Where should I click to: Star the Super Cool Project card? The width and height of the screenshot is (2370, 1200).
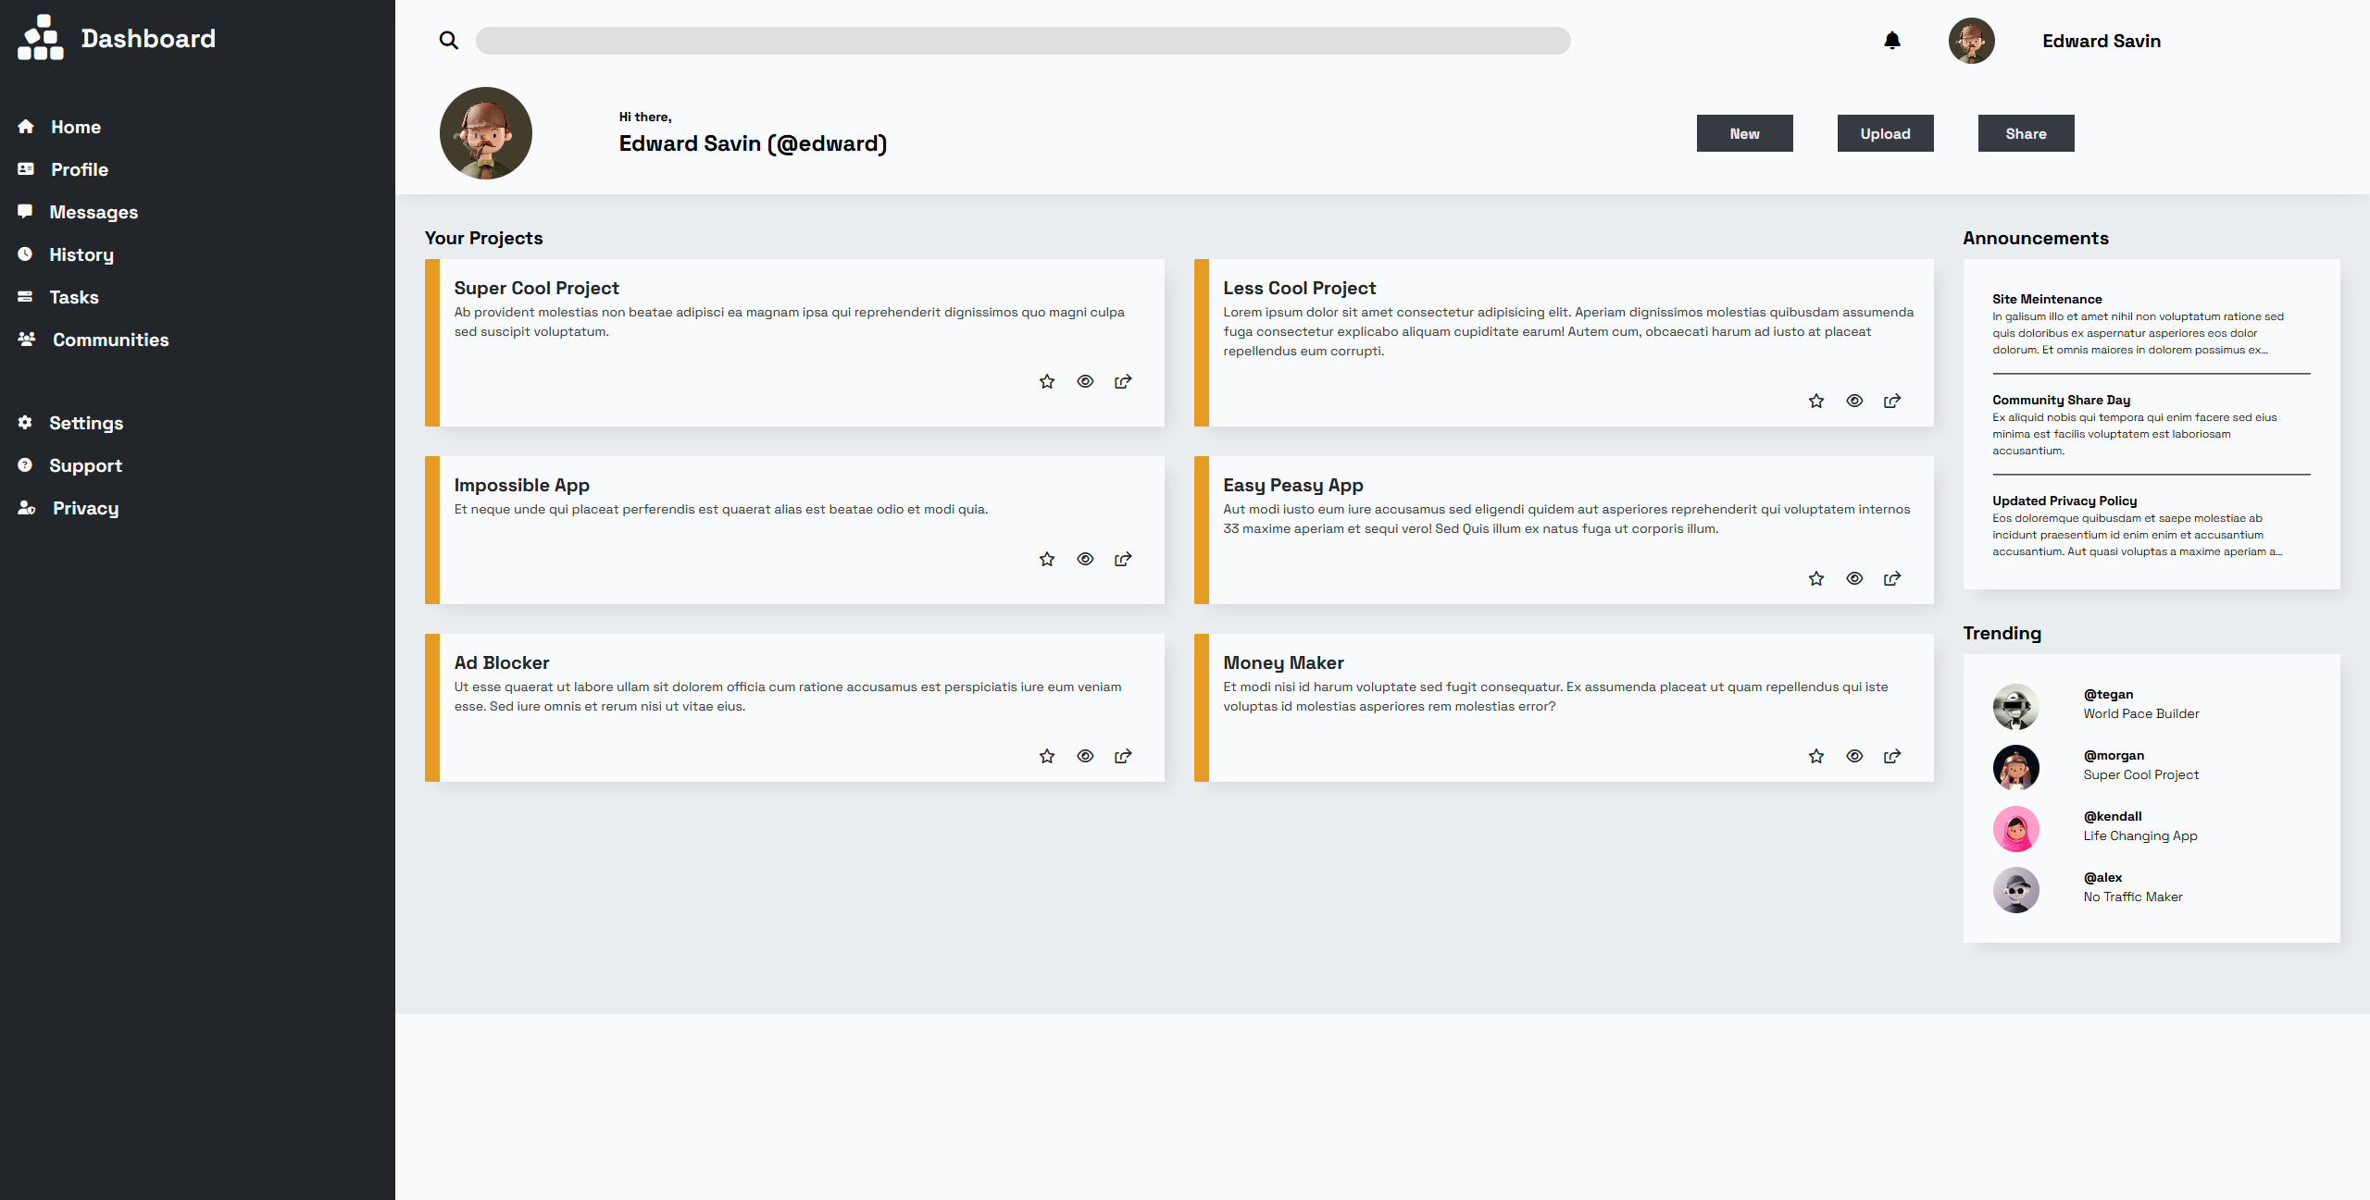(1047, 381)
